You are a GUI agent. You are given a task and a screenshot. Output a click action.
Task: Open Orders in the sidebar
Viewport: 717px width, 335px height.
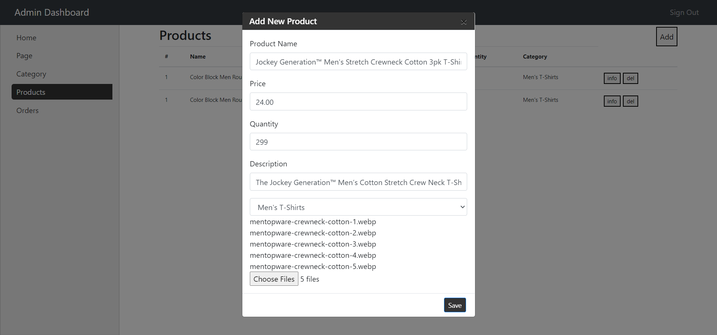27,110
